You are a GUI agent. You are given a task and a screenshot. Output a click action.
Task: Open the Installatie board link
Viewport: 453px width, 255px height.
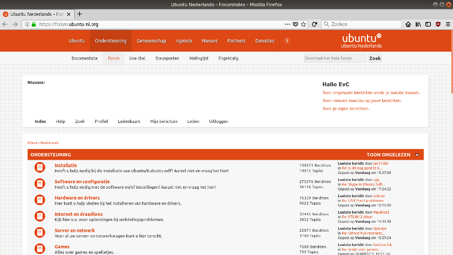click(66, 165)
